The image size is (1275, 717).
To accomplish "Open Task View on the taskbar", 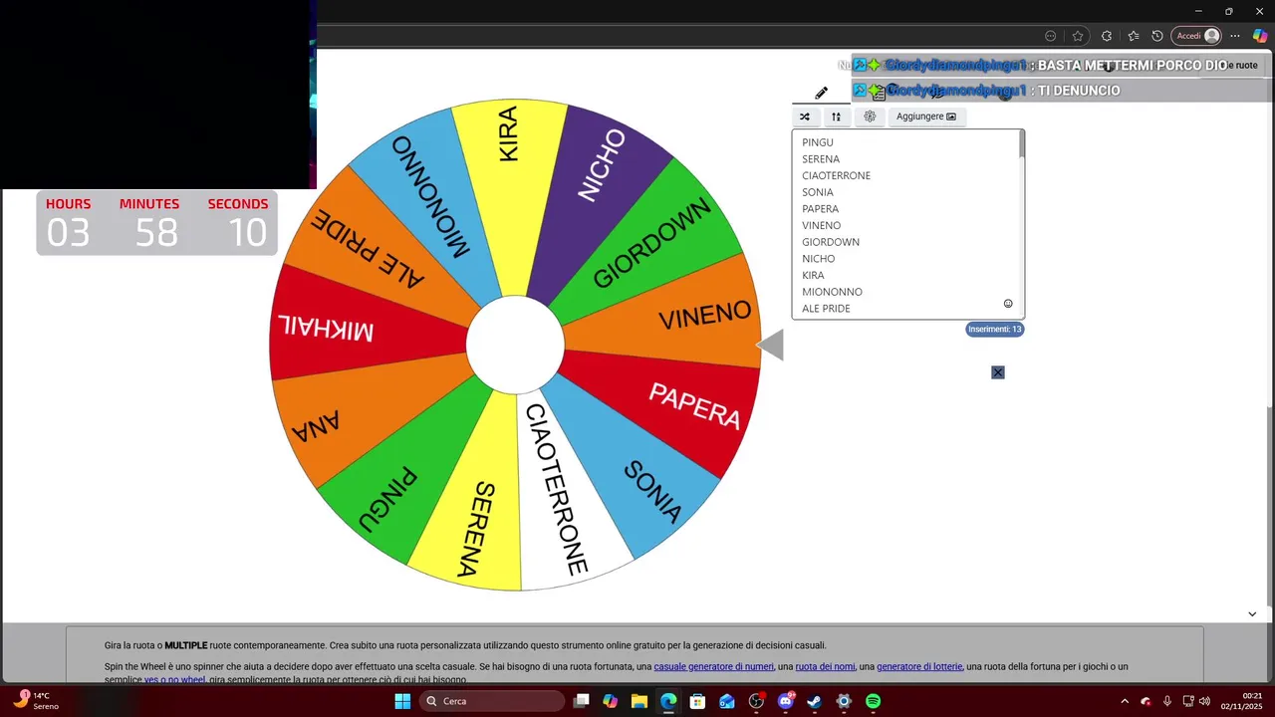I will click(x=582, y=701).
